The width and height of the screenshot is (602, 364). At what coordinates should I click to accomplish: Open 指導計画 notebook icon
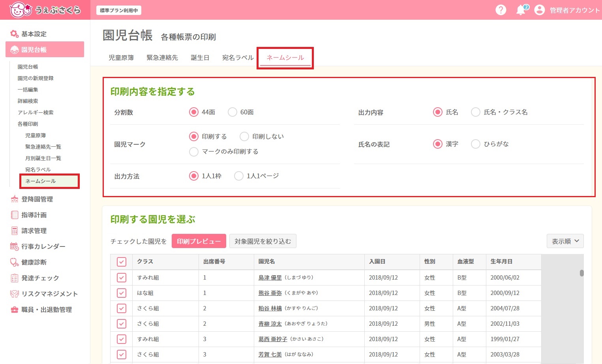pos(15,215)
